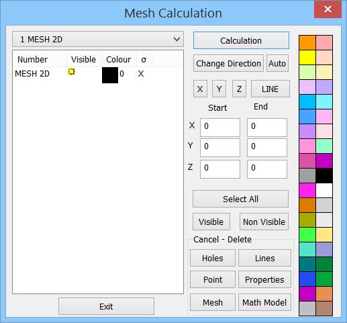Open the 1 MESH 2D dropdown

point(98,39)
